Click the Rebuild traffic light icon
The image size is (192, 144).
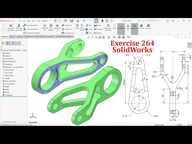click(x=103, y=21)
